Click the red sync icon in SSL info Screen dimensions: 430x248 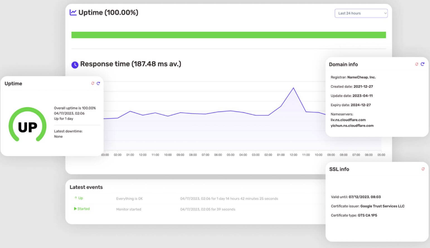(x=423, y=169)
